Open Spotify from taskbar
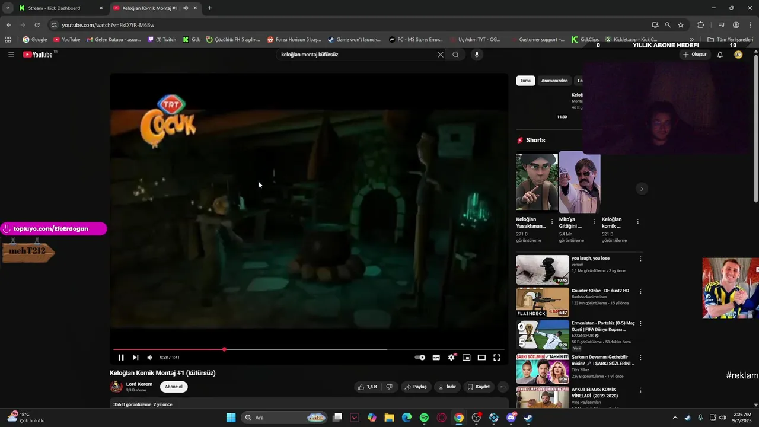 pyautogui.click(x=424, y=418)
